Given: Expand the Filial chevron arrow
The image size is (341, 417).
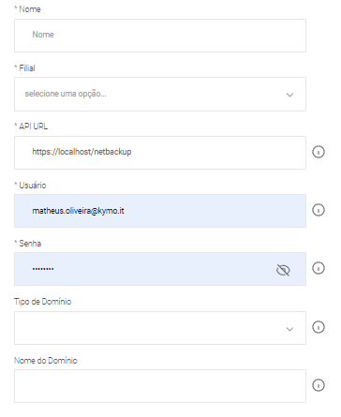Looking at the screenshot, I should point(289,95).
